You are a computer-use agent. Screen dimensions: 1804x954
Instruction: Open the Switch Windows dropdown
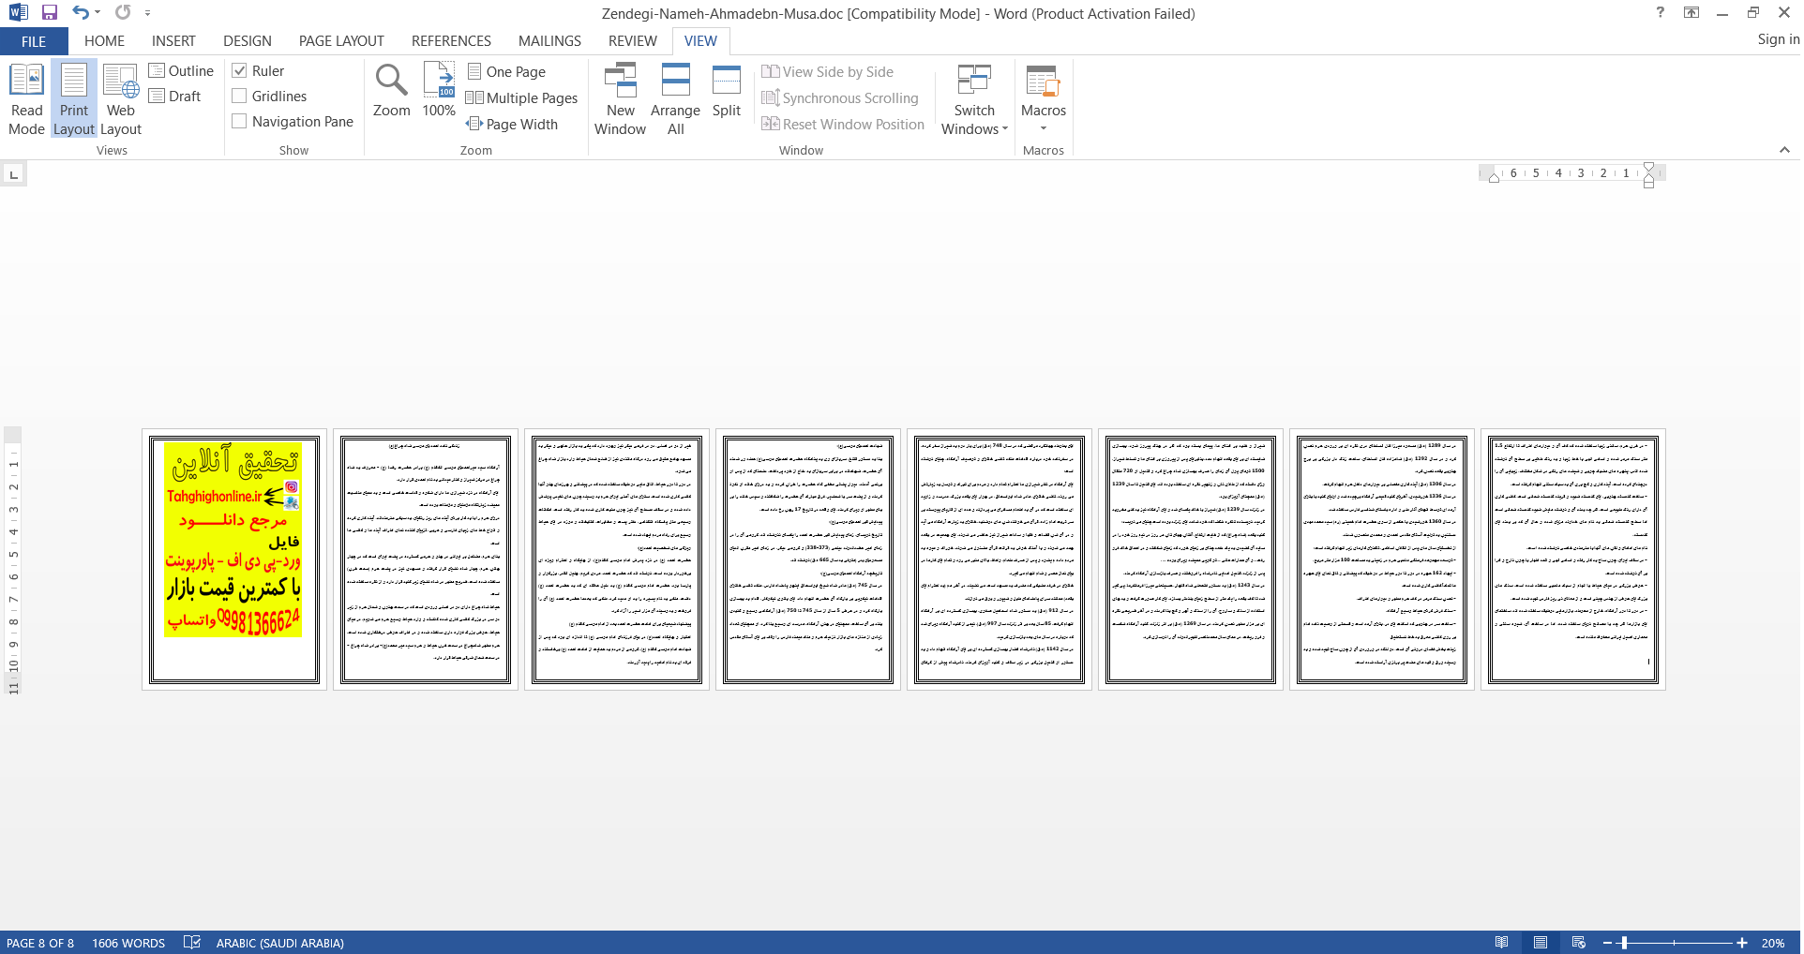click(974, 99)
